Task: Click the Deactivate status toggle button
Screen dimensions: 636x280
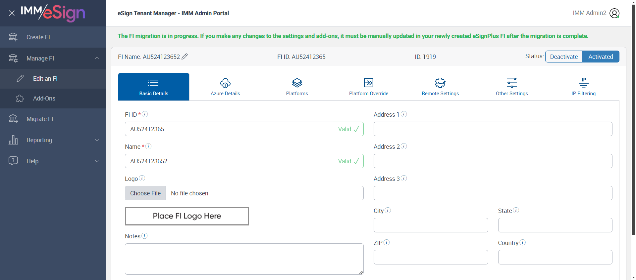Action: point(564,57)
